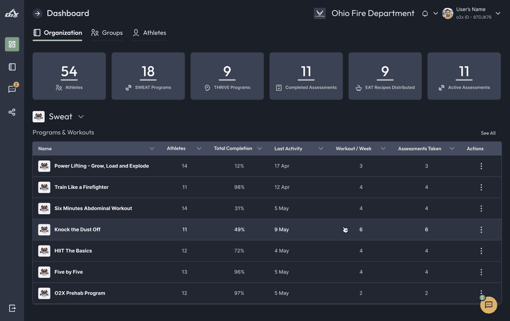Click Power Lifting - Grow, Load and Explode

102,166
